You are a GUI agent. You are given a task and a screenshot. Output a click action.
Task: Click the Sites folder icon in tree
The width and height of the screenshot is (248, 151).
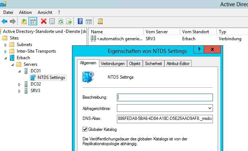point(5,38)
